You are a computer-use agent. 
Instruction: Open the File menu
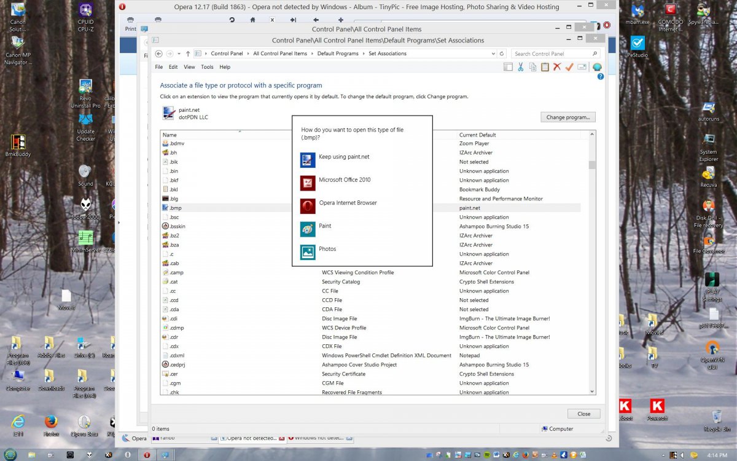159,67
